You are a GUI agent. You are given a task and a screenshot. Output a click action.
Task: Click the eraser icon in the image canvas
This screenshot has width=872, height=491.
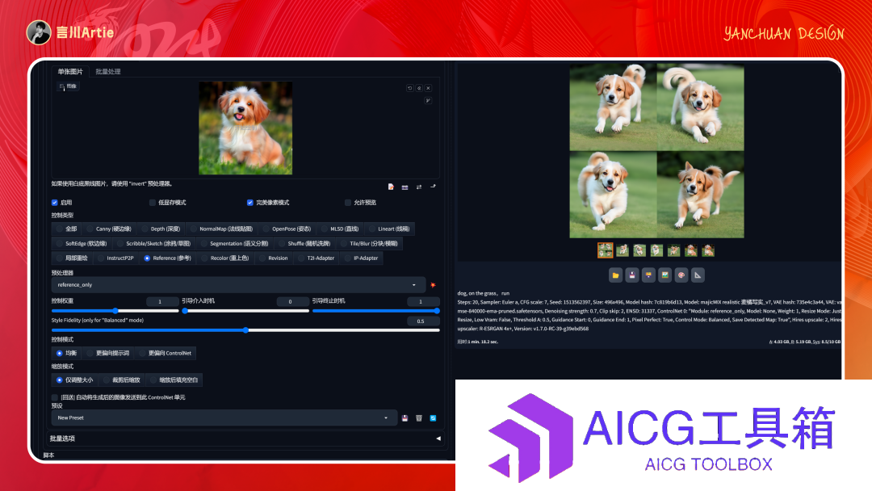click(419, 88)
